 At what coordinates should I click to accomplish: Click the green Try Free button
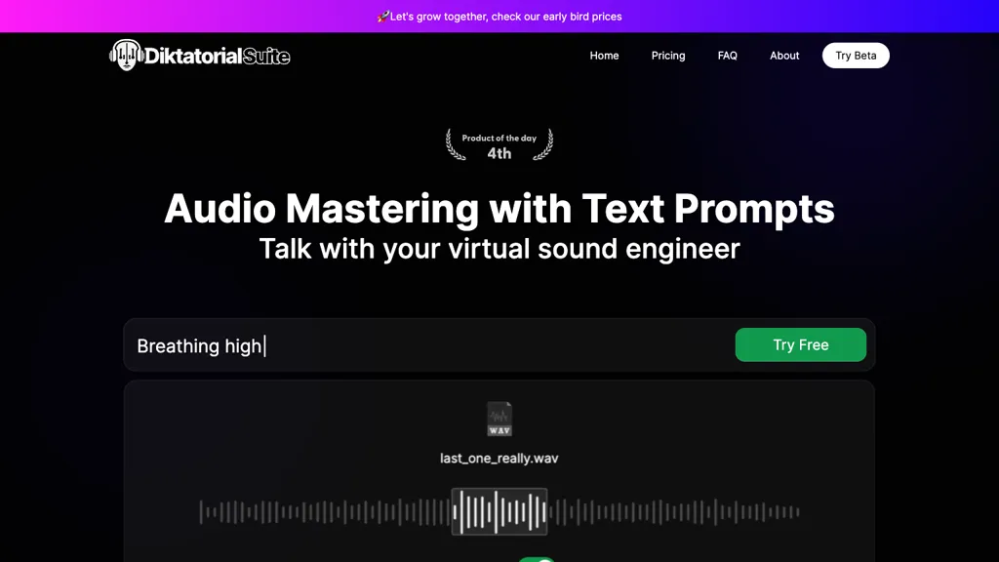(800, 344)
